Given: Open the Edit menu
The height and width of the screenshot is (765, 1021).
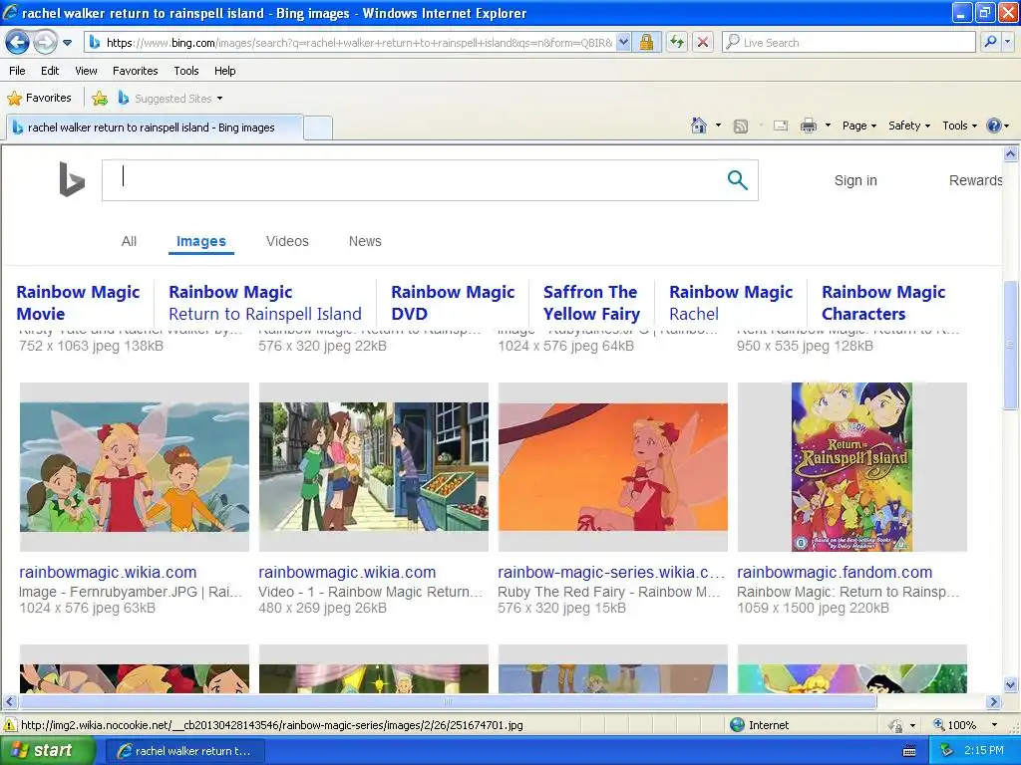Looking at the screenshot, I should click(50, 71).
